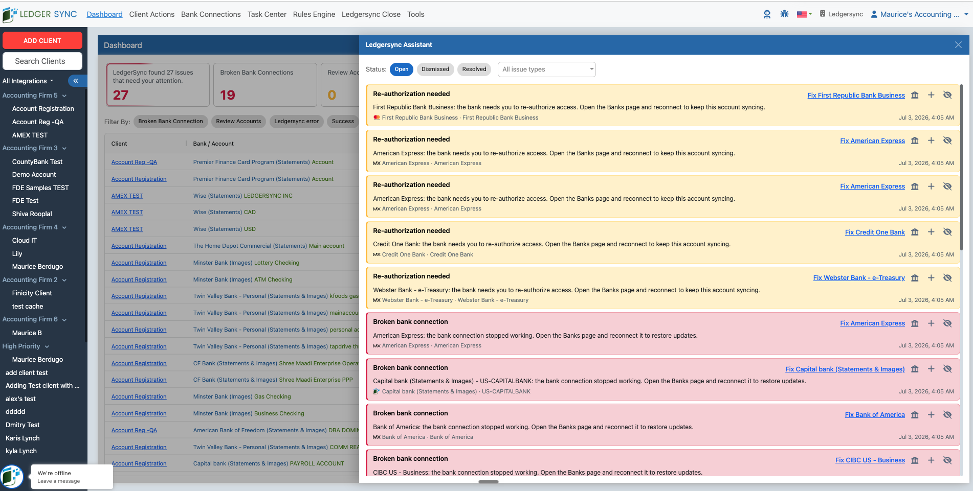Filter dashboard by Review Accounts
Image resolution: width=973 pixels, height=491 pixels.
pyautogui.click(x=238, y=122)
